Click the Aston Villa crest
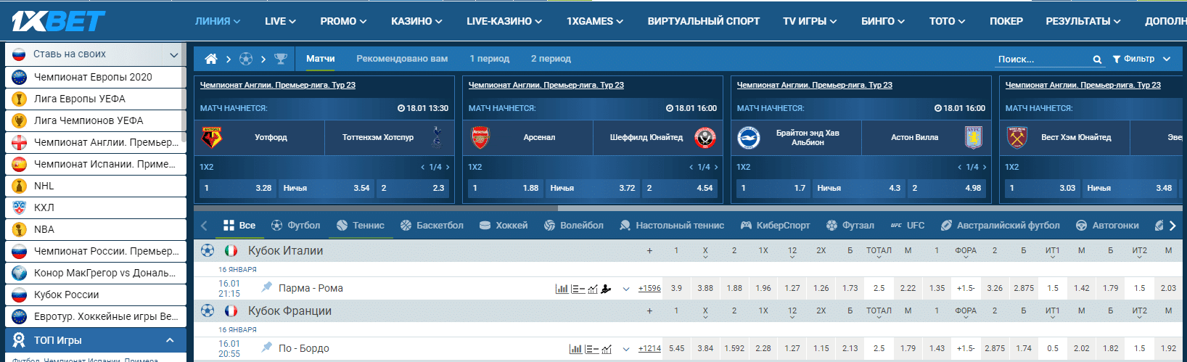 click(974, 137)
